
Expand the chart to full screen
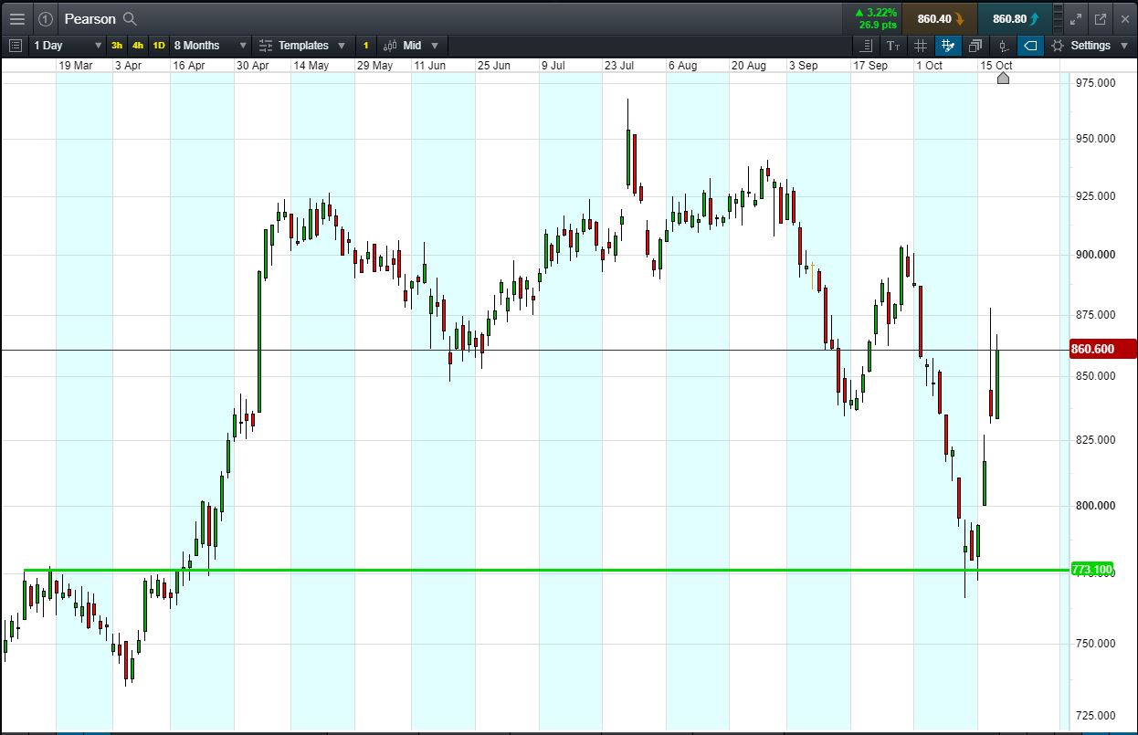coord(1076,18)
